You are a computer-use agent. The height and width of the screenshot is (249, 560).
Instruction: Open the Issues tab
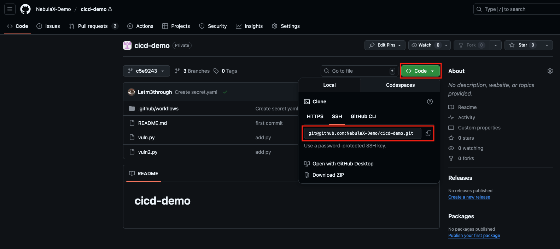point(48,26)
